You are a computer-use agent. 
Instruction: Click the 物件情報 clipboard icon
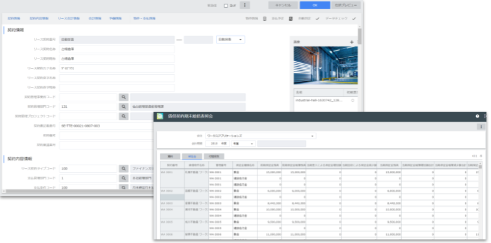(265, 18)
